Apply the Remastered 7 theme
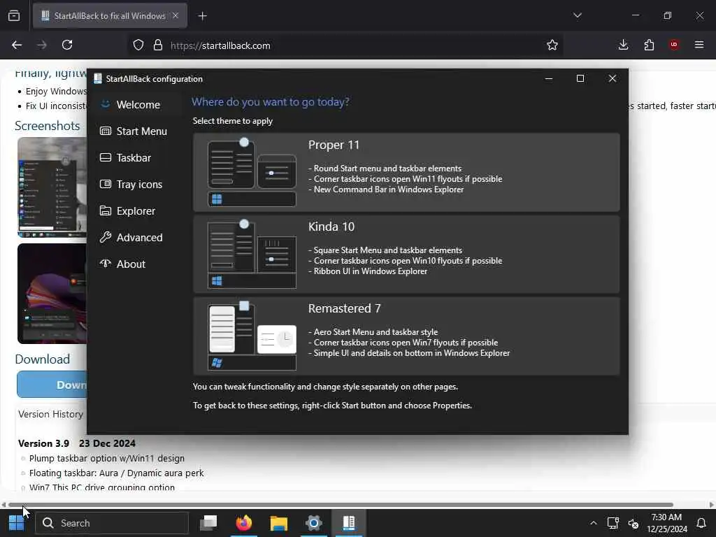 [x=406, y=336]
